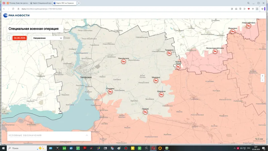Click the browser back arrow

pos(4,9)
